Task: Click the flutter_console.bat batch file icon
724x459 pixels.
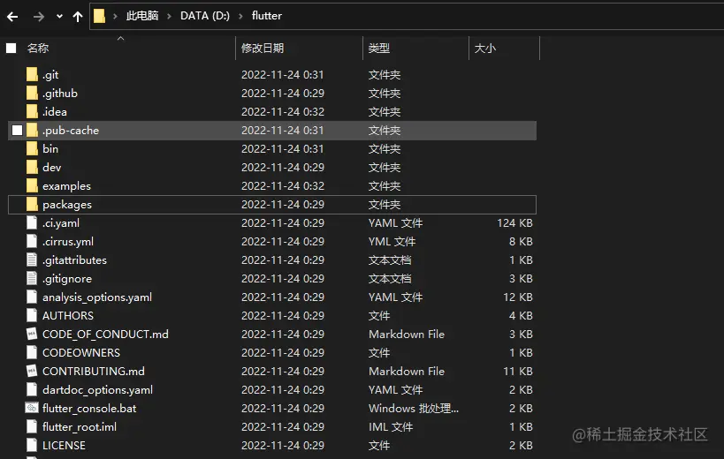Action: click(x=32, y=408)
